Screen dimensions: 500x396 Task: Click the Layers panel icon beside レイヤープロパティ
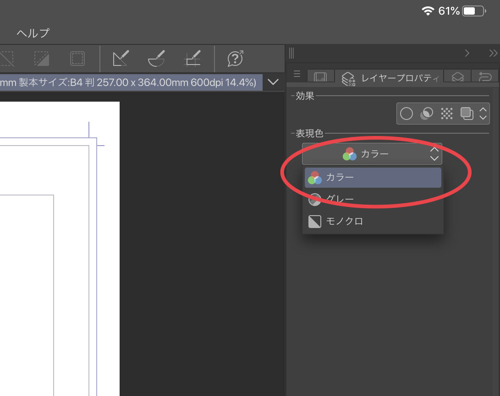[456, 77]
